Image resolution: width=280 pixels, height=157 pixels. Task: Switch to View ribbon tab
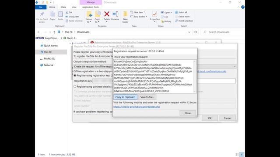point(74,7)
